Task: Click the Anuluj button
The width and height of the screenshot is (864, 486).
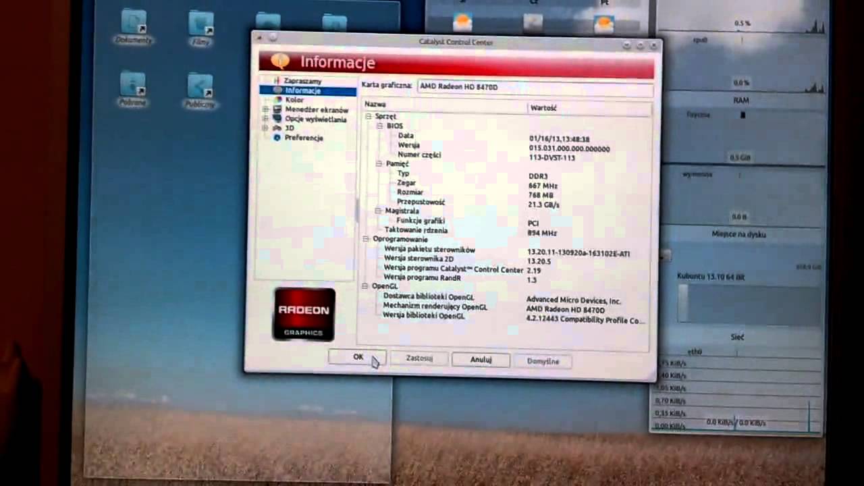Action: pos(481,360)
